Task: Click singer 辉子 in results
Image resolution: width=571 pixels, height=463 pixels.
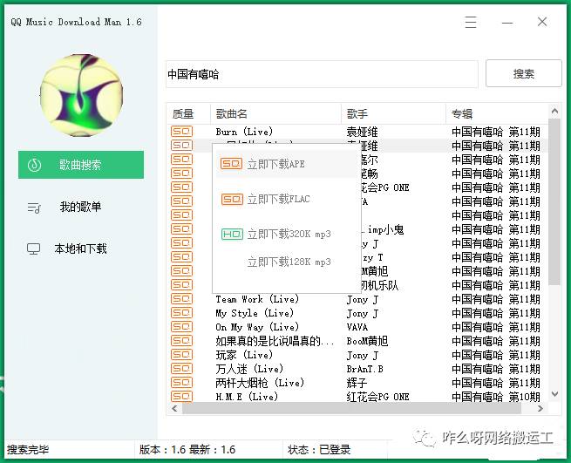Action: coord(357,383)
